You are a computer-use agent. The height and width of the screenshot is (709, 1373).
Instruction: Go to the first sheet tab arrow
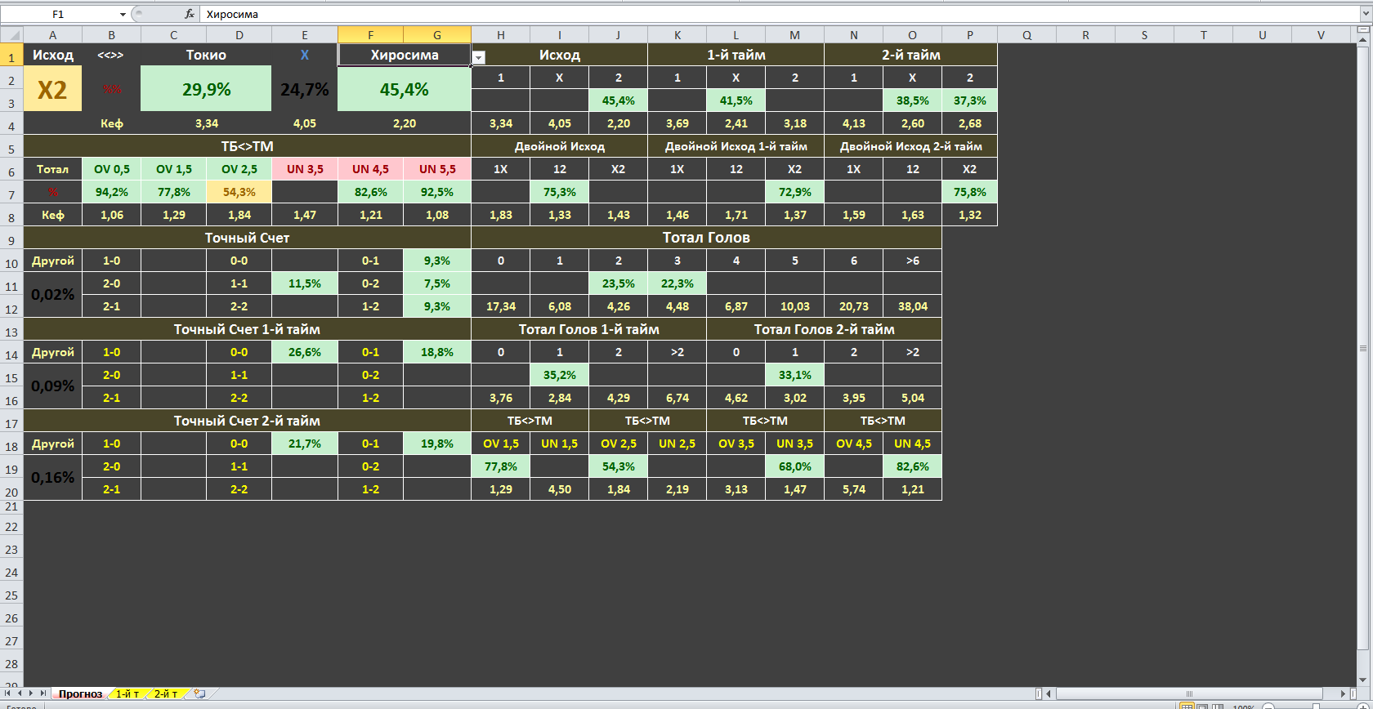(x=9, y=693)
